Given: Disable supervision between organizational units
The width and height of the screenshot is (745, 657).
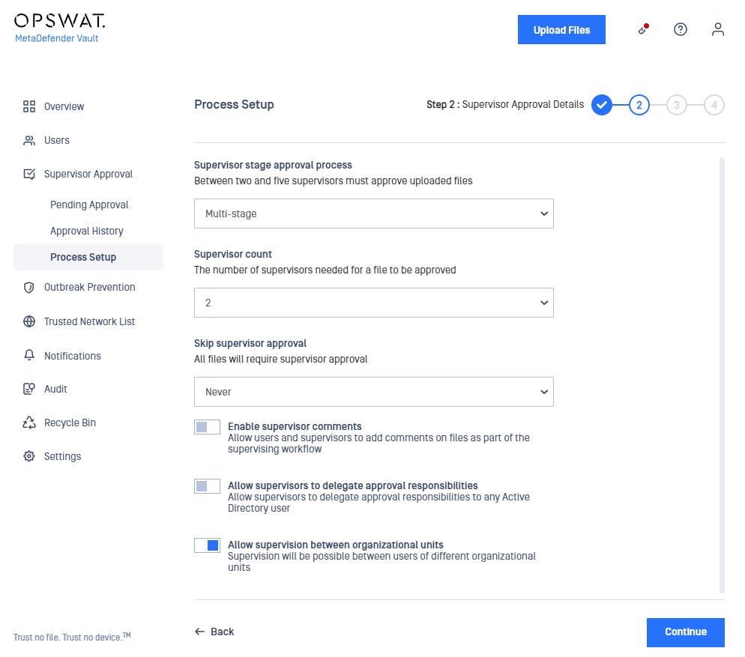Looking at the screenshot, I should tap(207, 545).
